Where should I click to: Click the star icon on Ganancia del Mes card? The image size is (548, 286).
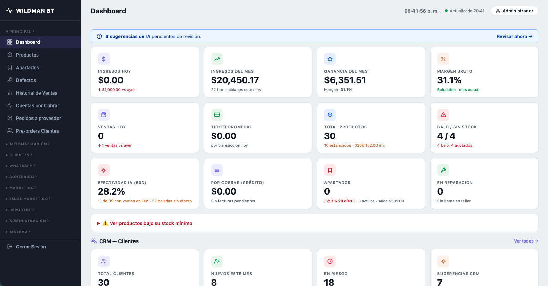[330, 59]
